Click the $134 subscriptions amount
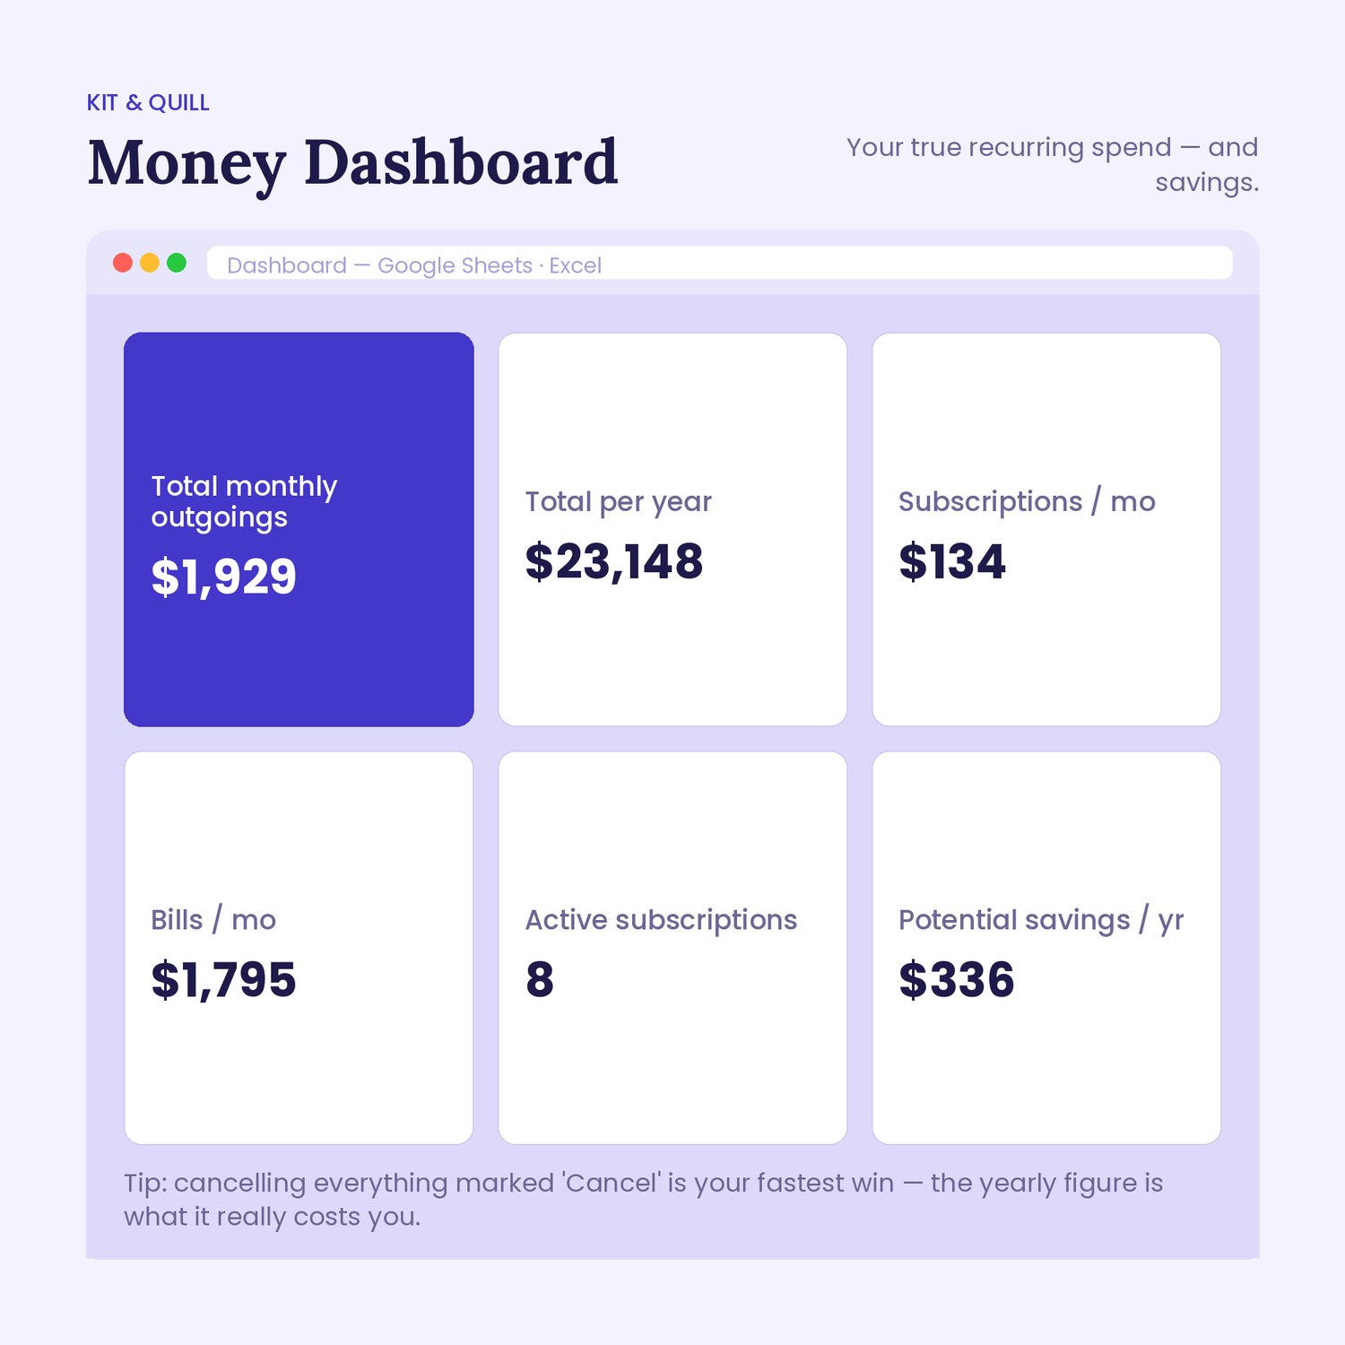1345x1345 pixels. (952, 562)
